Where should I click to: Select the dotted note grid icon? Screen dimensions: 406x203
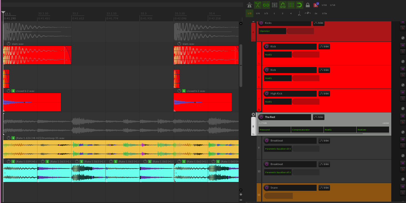(x=299, y=13)
